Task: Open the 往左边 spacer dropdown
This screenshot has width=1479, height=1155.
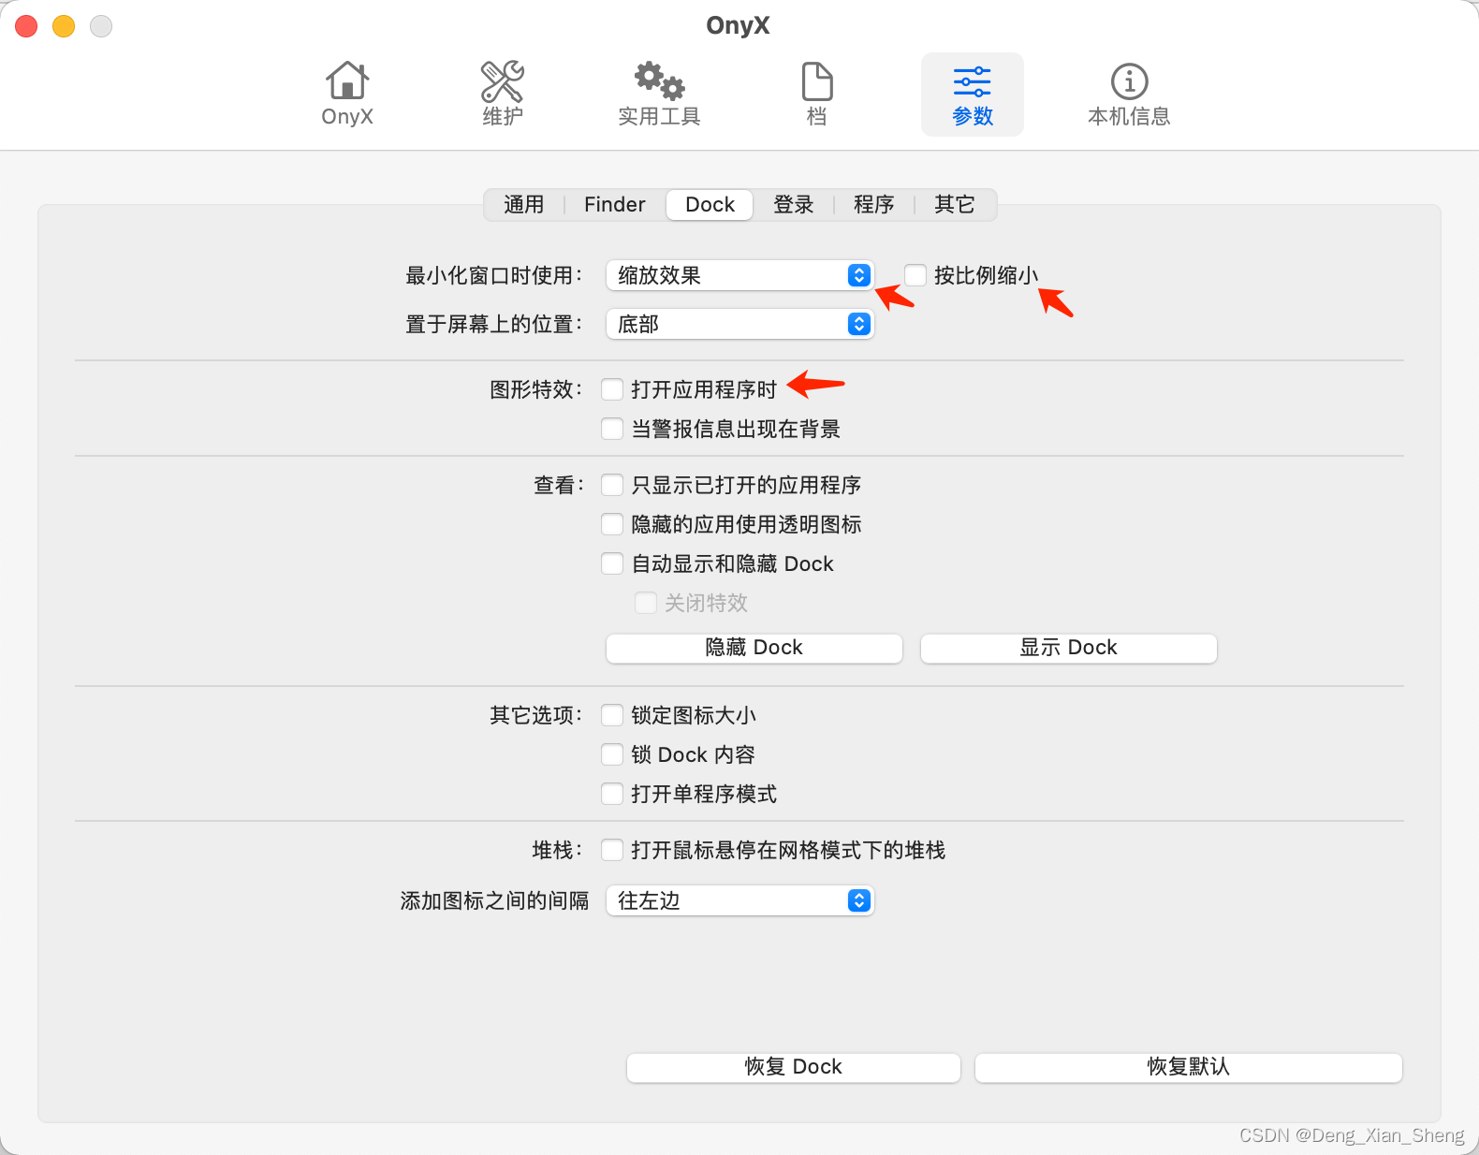Action: (739, 900)
